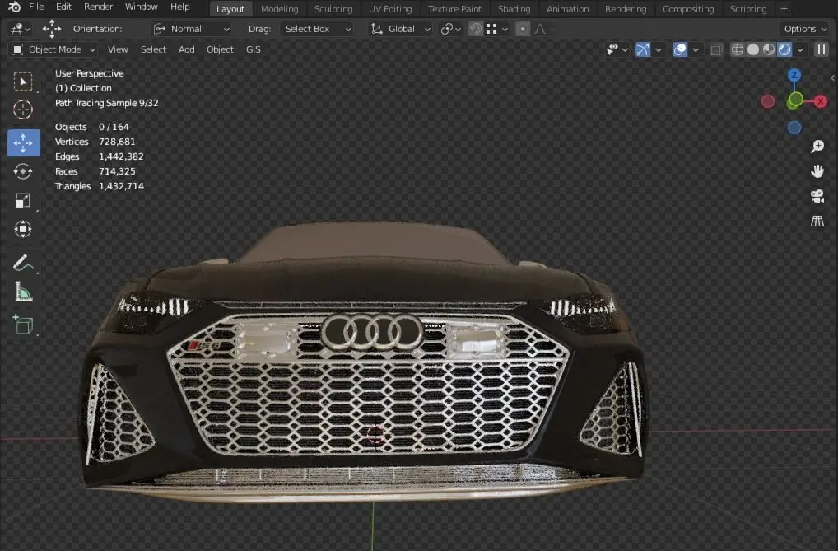This screenshot has height=551, width=838.
Task: Toggle snapping magnet icon
Action: [476, 29]
